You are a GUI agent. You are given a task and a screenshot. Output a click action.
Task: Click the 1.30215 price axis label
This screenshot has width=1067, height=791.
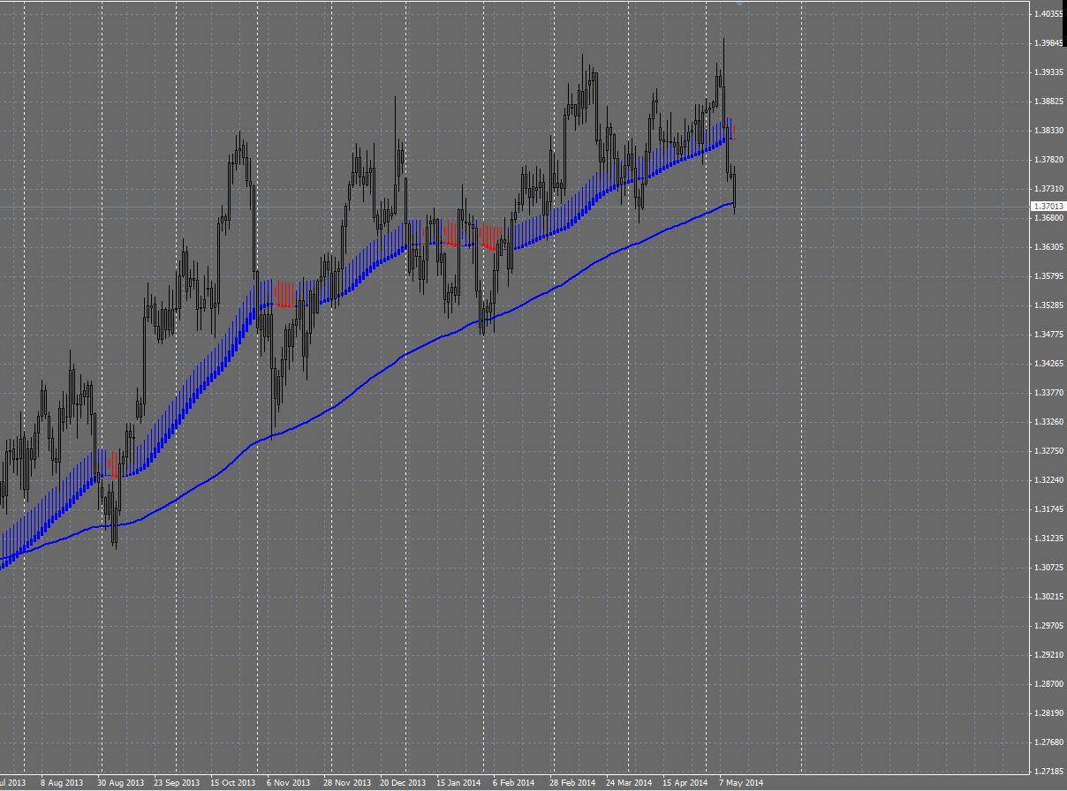point(1049,597)
